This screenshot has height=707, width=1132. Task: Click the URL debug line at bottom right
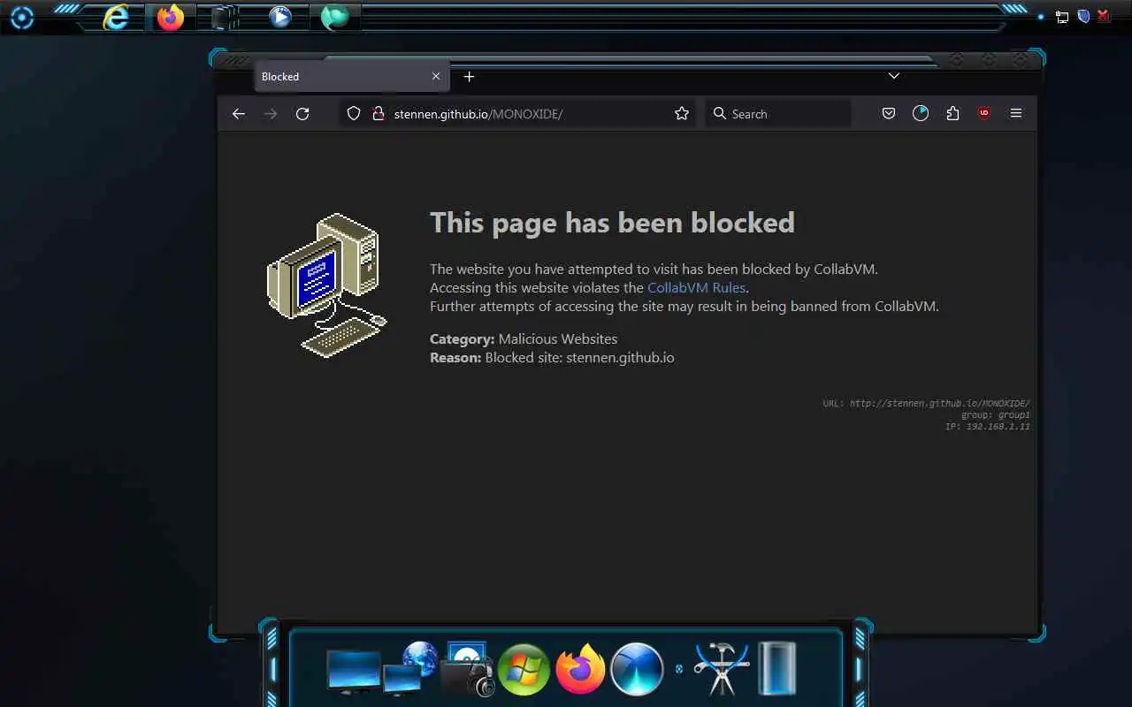point(926,403)
